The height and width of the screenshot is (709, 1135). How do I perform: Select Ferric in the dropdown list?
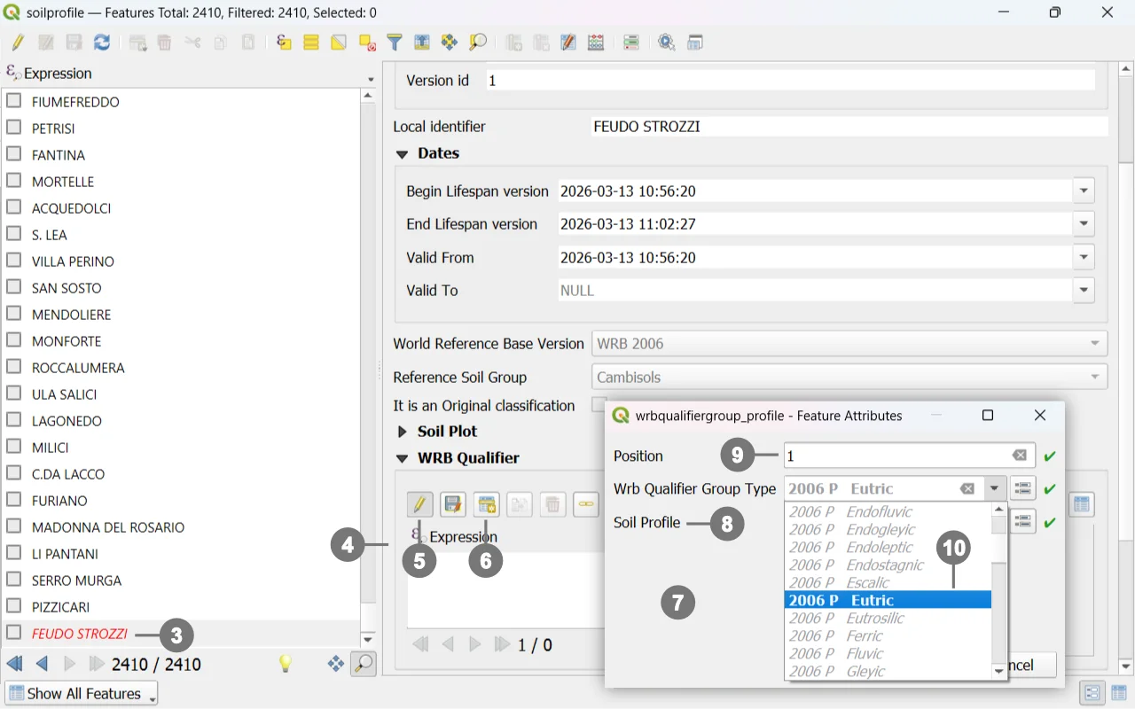pyautogui.click(x=864, y=635)
